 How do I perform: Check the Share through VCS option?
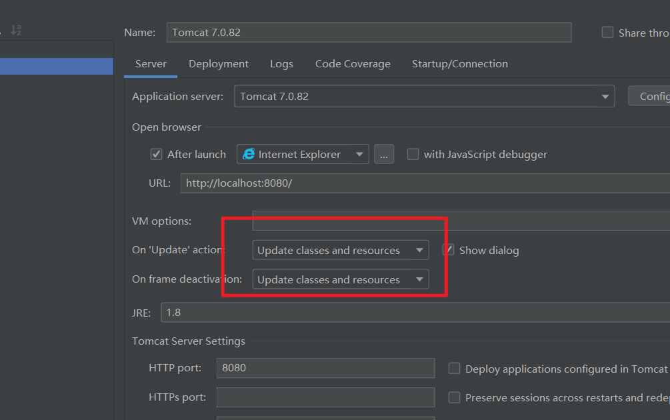[x=607, y=33]
